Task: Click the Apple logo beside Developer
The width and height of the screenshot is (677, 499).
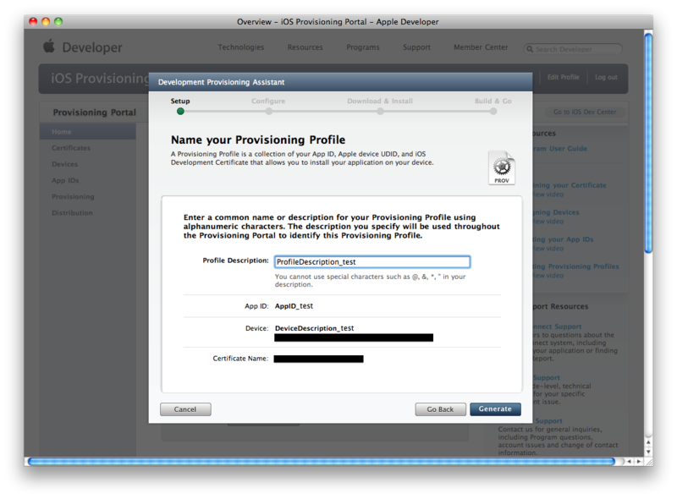Action: point(49,46)
